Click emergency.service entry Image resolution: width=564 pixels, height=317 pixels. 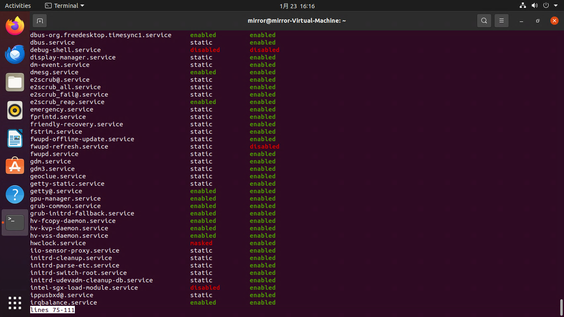(62, 109)
